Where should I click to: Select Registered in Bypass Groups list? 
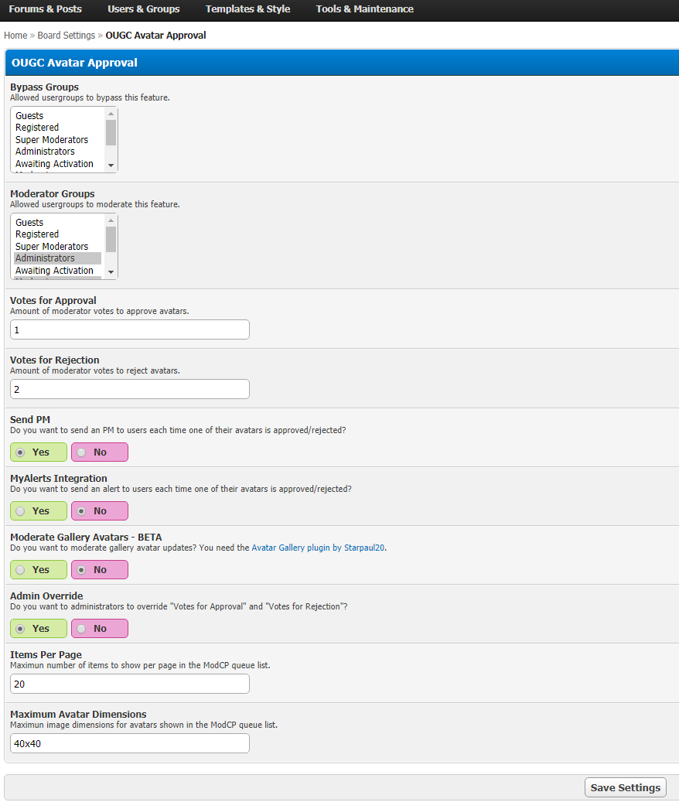(x=58, y=128)
